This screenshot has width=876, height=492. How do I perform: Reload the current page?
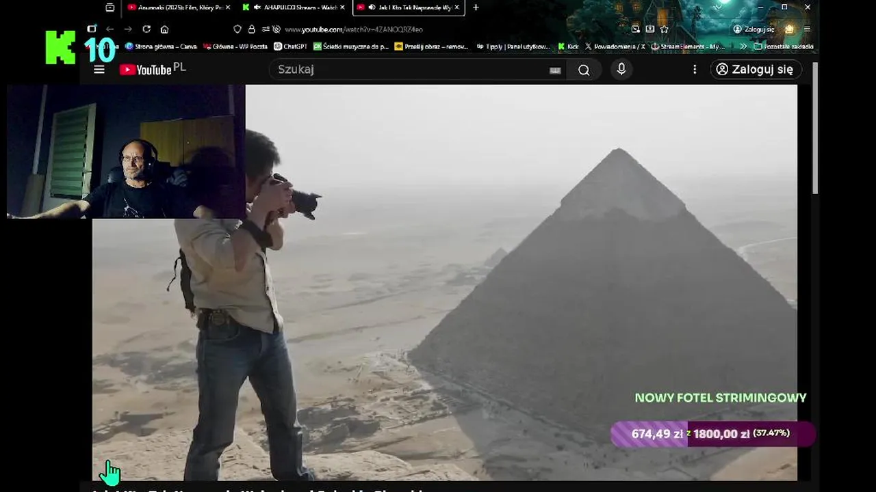point(146,29)
